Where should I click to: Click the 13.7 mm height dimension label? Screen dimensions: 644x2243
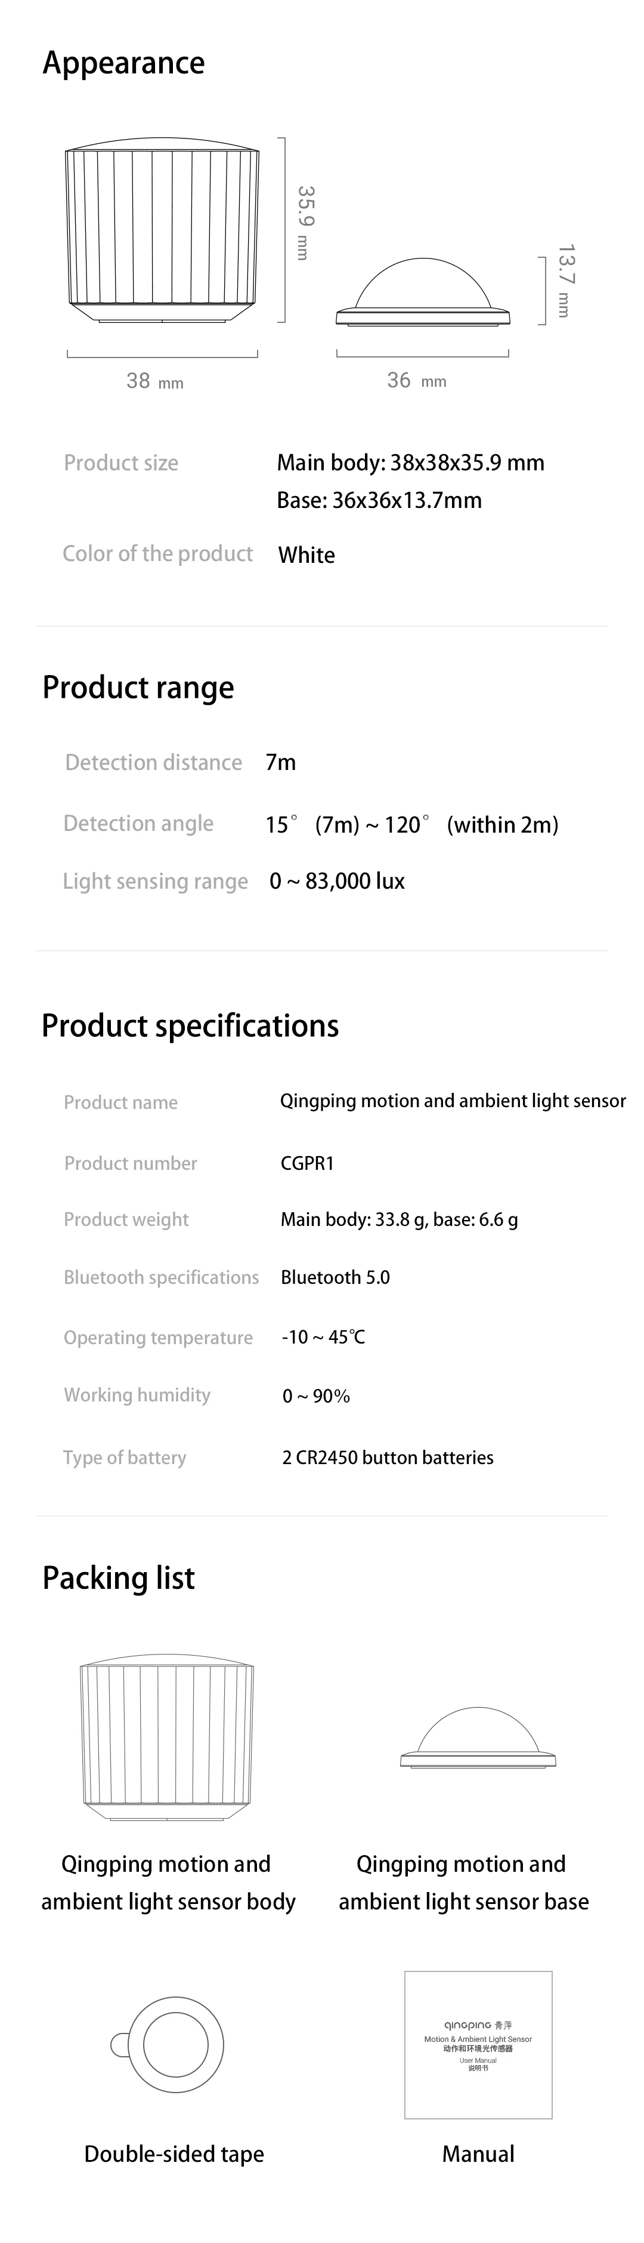click(x=565, y=281)
